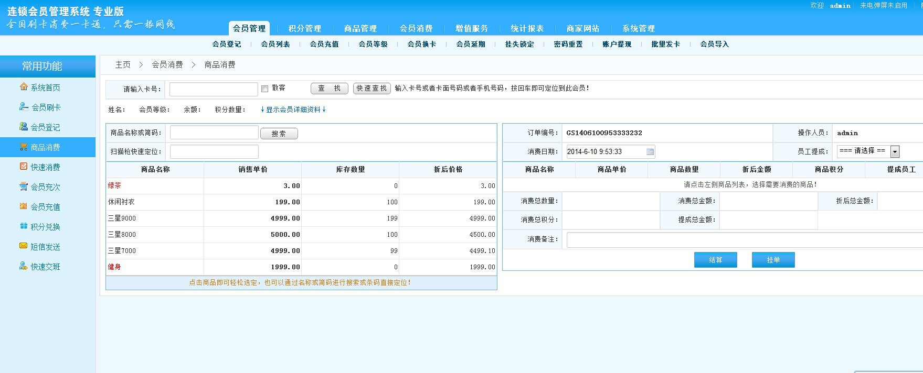Select the 三星8000 product row
The width and height of the screenshot is (923, 373).
[301, 235]
